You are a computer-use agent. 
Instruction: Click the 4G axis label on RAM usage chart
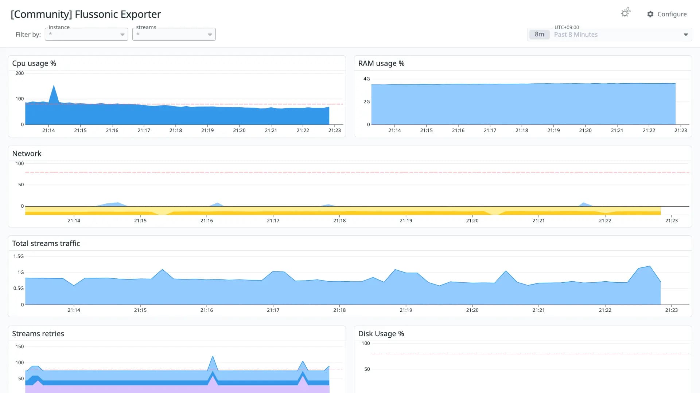click(x=366, y=79)
